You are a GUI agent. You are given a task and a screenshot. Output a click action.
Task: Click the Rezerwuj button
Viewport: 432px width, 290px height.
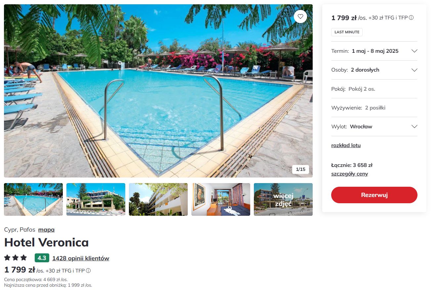[x=374, y=195]
